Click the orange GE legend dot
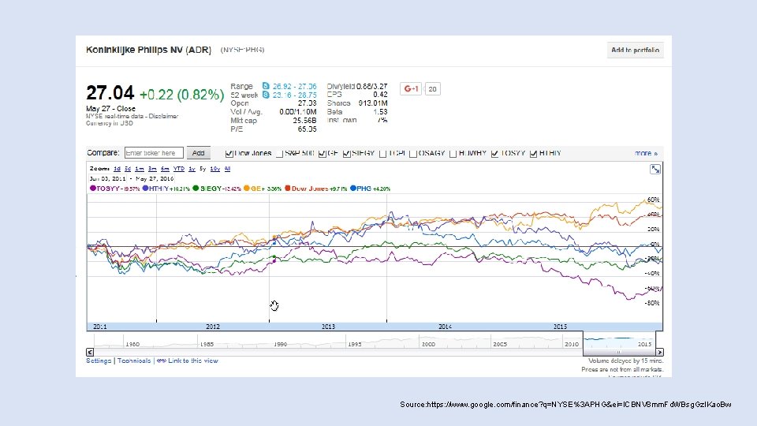This screenshot has width=757, height=426. click(247, 189)
